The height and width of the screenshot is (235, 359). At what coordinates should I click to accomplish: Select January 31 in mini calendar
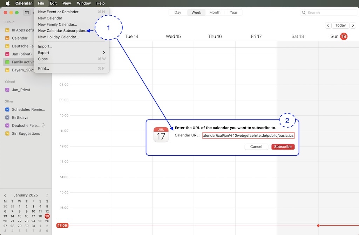(33, 226)
